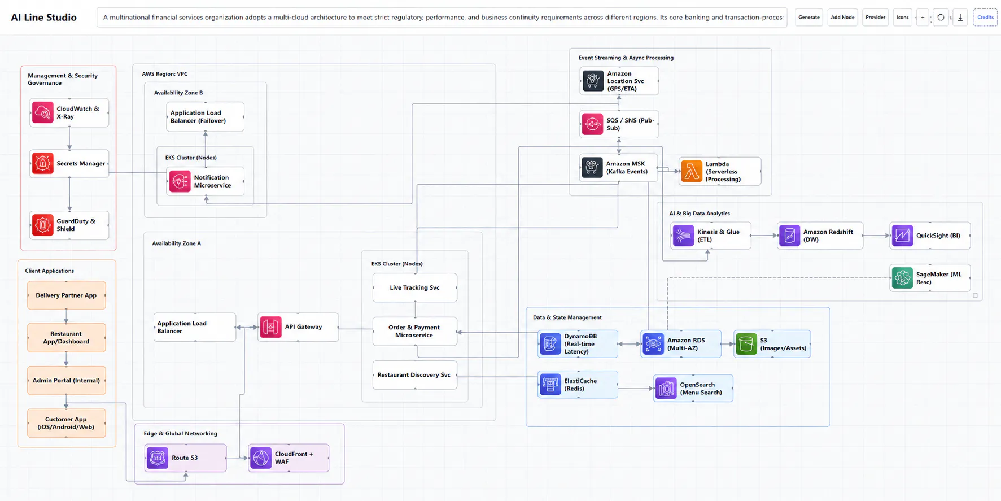Click the plus zoom-in toolbar icon

[x=923, y=18]
